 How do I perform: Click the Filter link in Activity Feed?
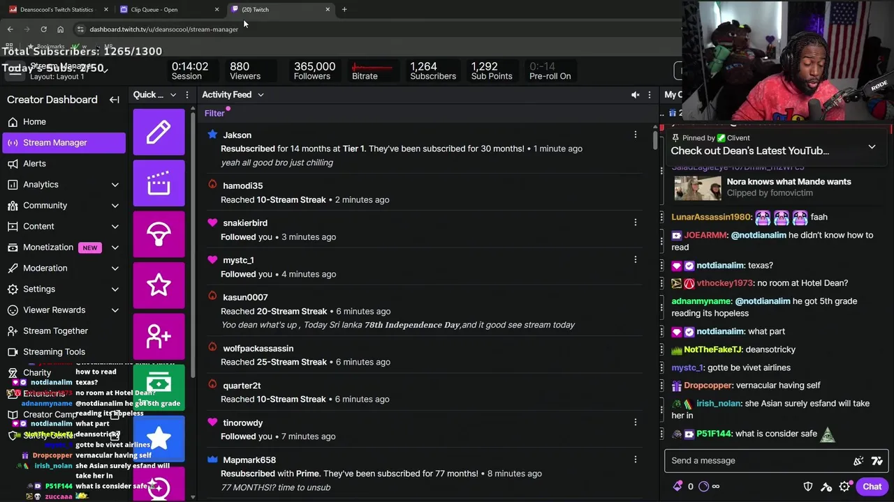point(214,113)
